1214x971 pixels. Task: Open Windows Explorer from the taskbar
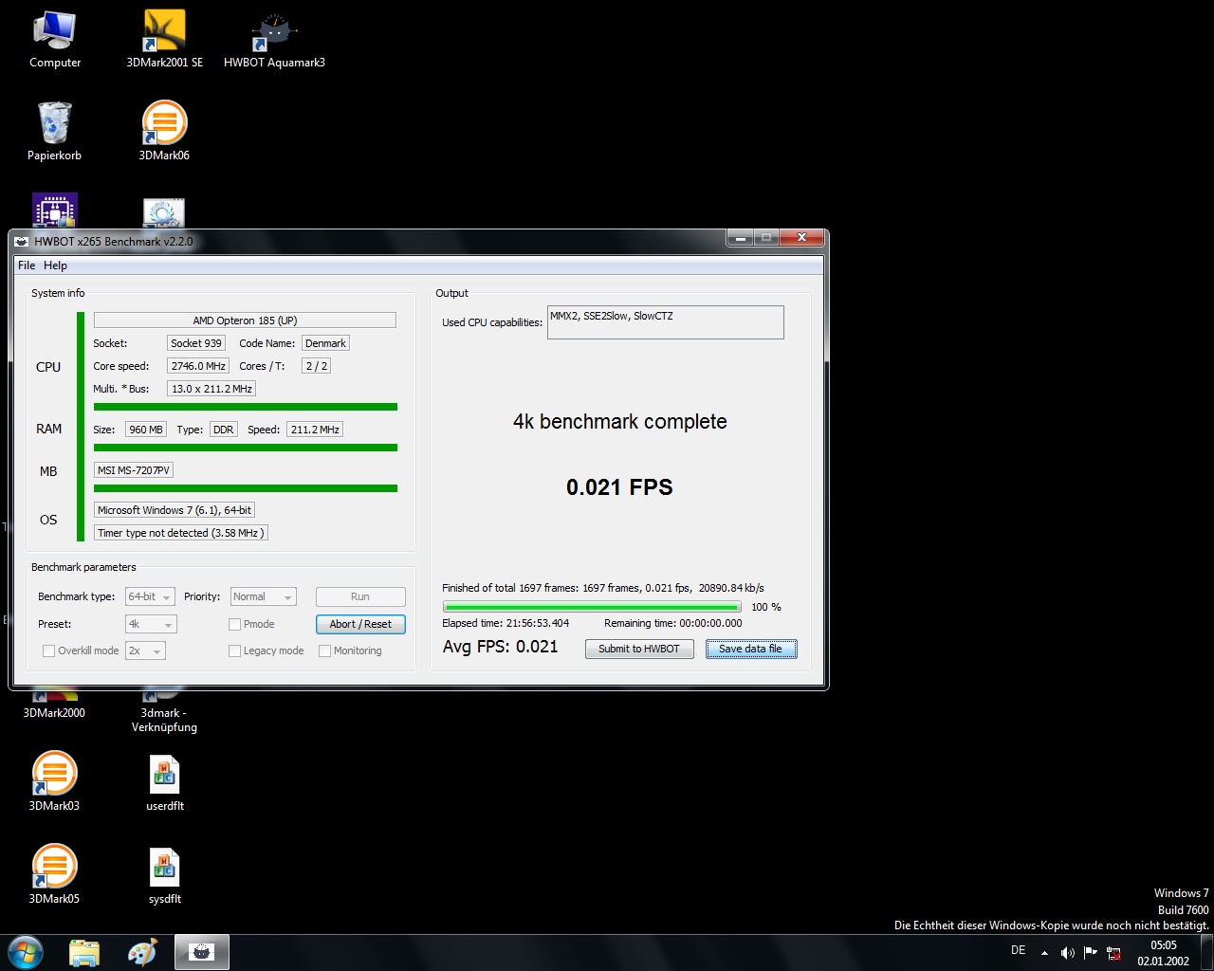[84, 952]
